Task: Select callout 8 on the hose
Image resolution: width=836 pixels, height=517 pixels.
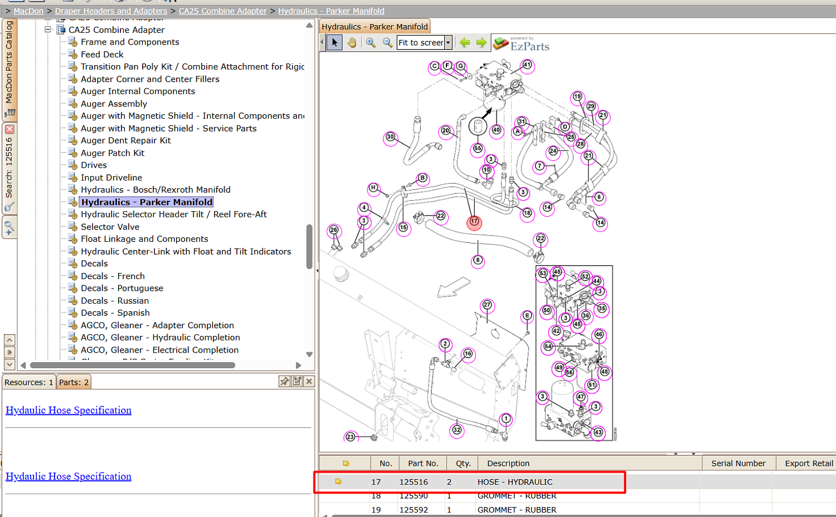Action: coord(478,260)
